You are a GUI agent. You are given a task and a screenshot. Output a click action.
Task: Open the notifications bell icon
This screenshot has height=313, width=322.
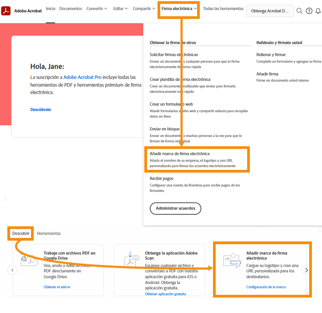tap(318, 11)
